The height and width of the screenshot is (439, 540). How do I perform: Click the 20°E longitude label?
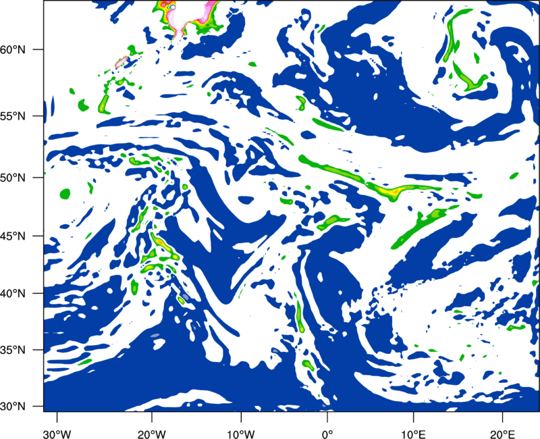click(x=502, y=434)
